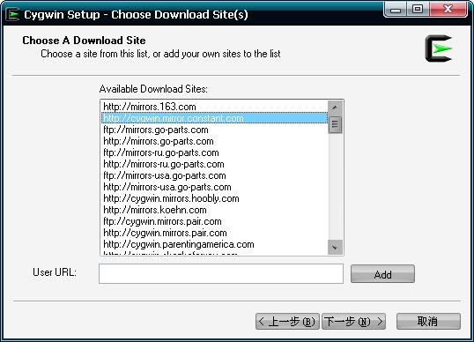This screenshot has height=342, width=474.
Task: Select http://cygwin.parentingamerica.com mirror
Action: click(x=214, y=245)
